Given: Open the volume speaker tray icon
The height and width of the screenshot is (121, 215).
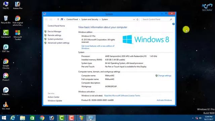Looking at the screenshot, I should pos(201,118).
